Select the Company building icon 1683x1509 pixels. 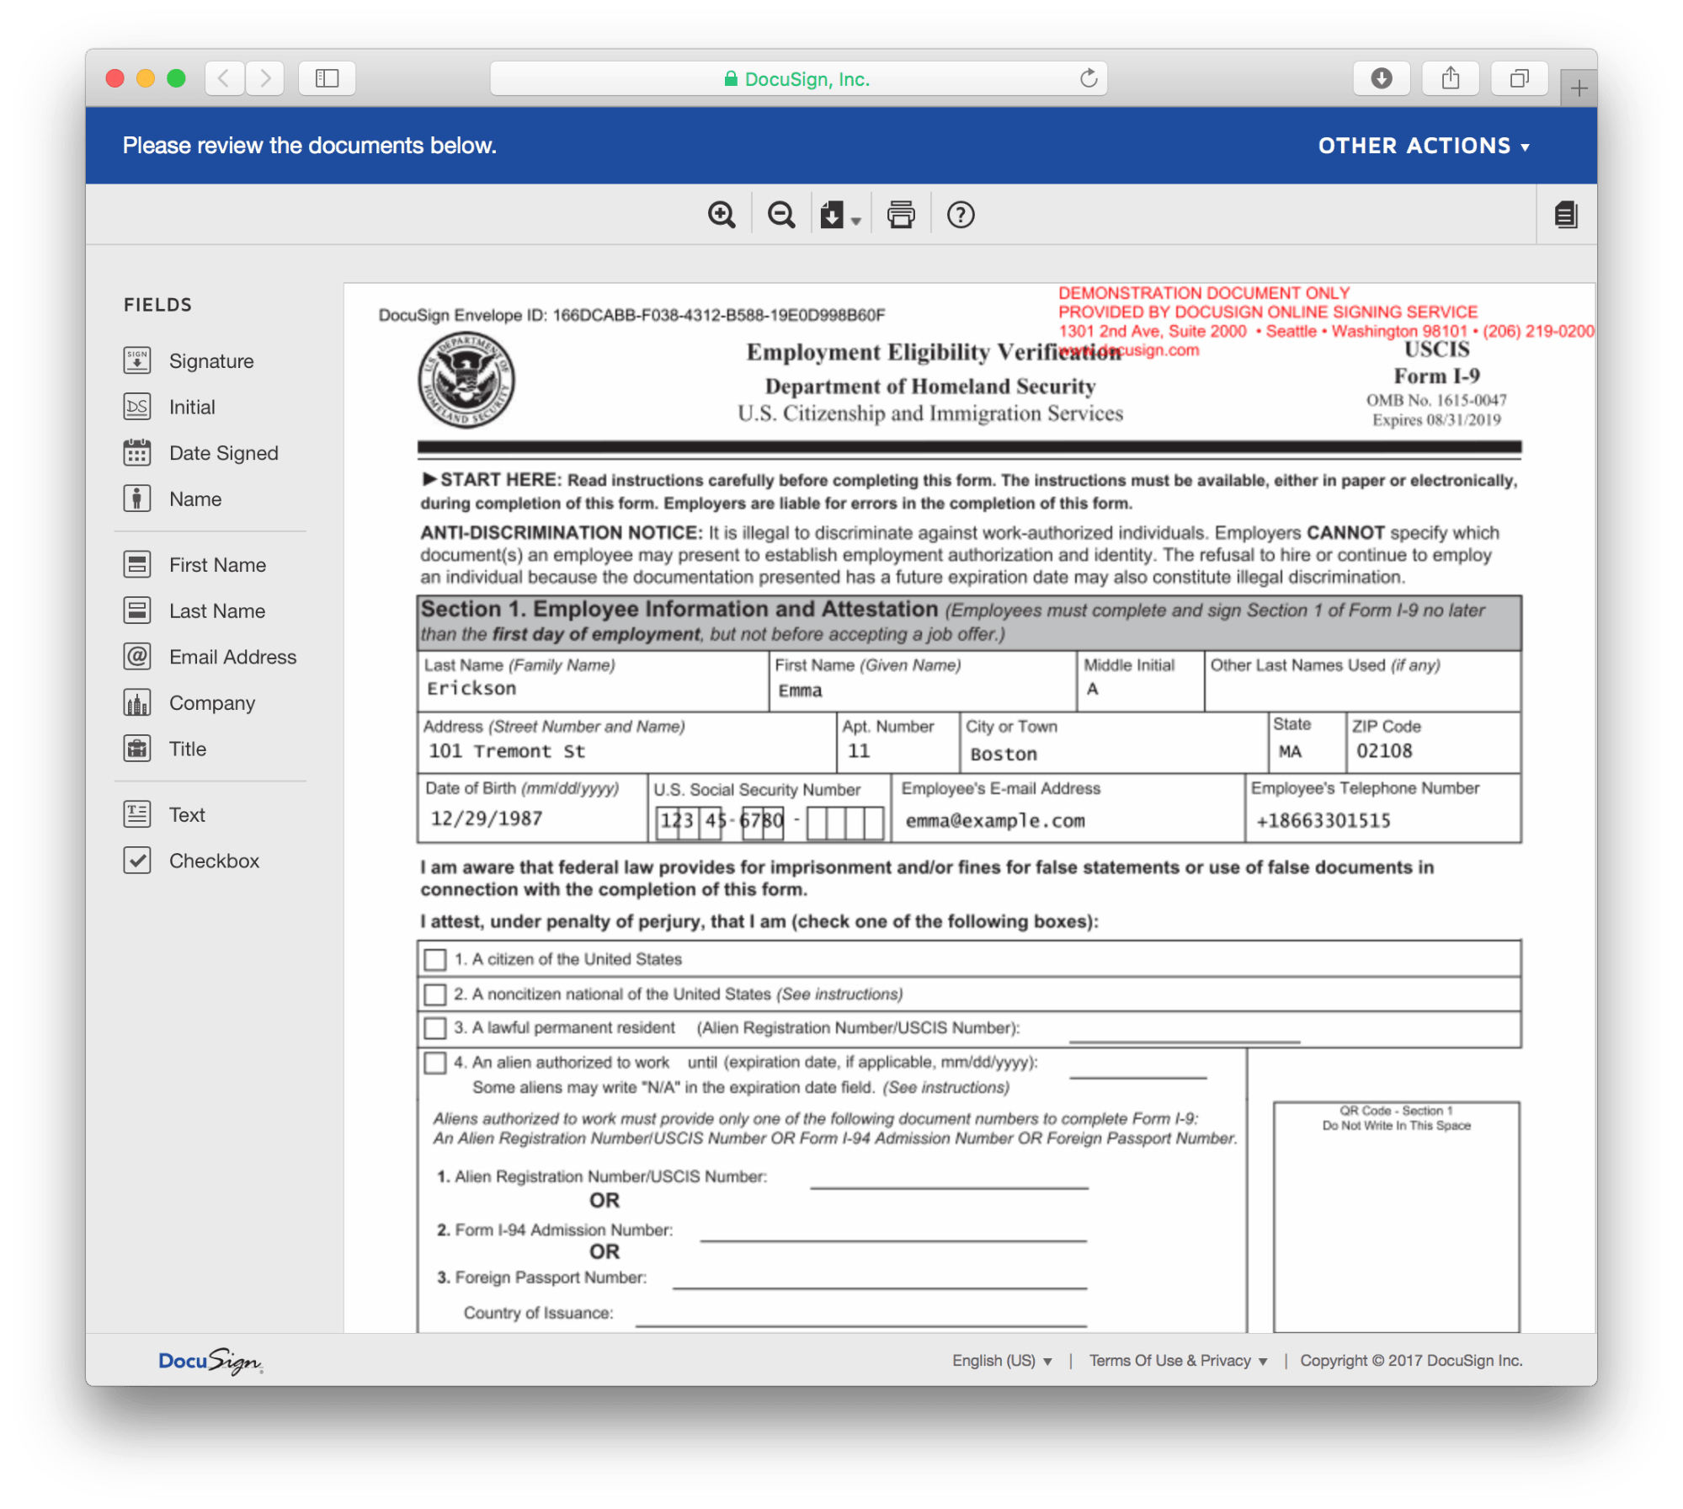[136, 702]
